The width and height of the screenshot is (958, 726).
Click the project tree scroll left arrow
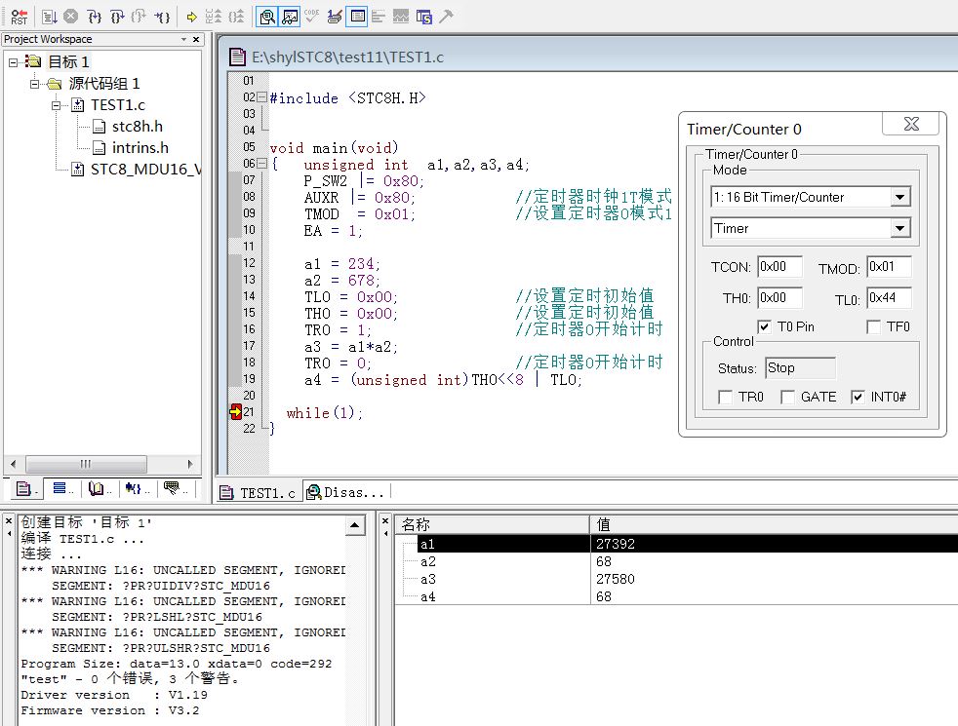14,464
